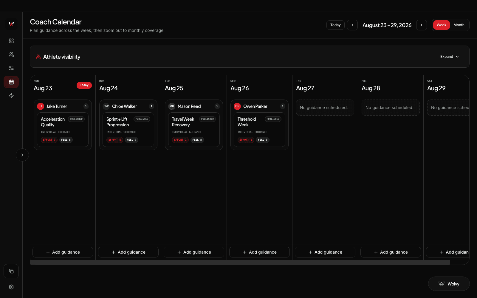Click No guidance scheduled under Aug 27
The image size is (477, 298).
click(x=325, y=108)
